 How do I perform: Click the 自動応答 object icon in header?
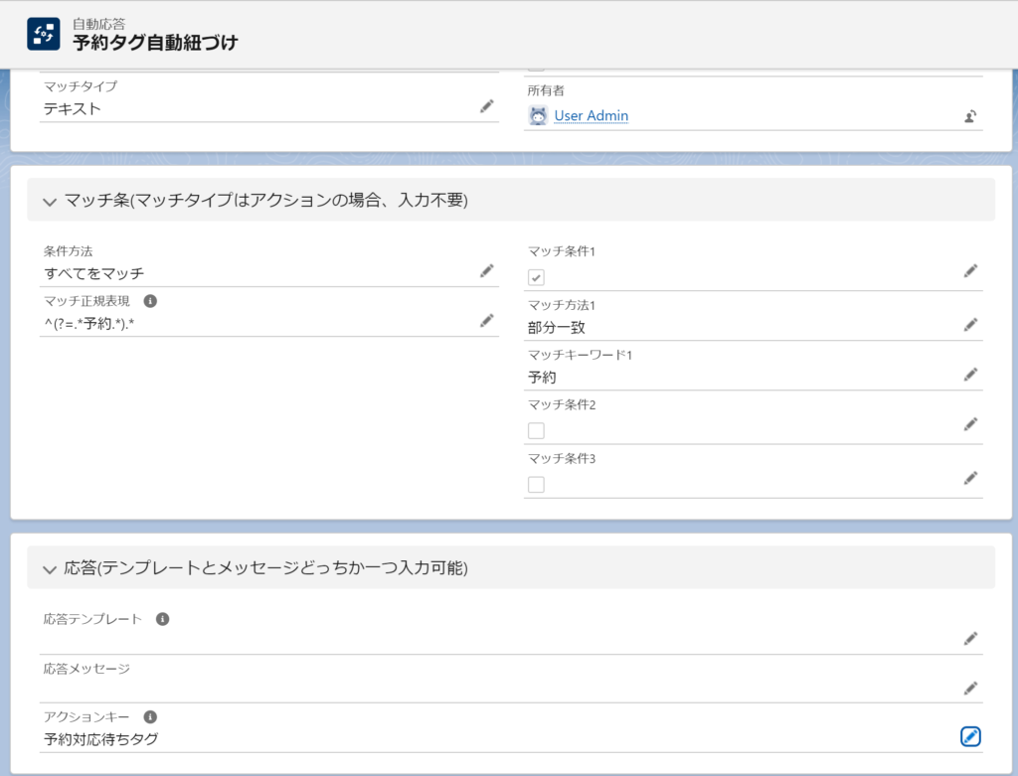(x=44, y=34)
